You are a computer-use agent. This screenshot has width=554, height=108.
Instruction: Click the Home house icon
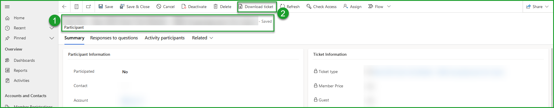(7, 18)
